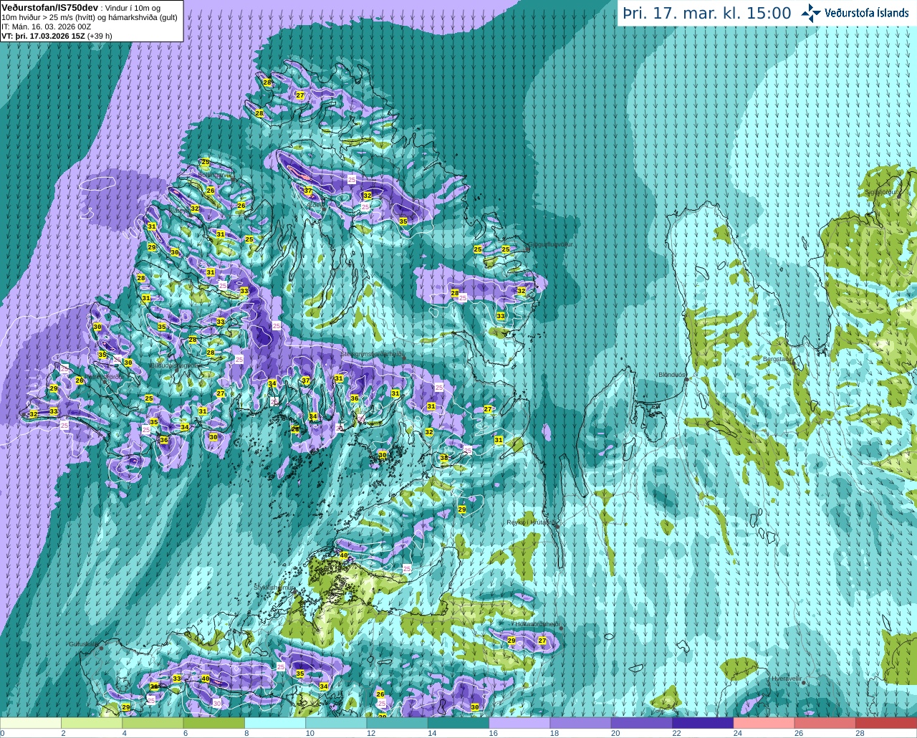Click the forecast time label þri. 17. mar. kl. 15:00
Image resolution: width=917 pixels, height=738 pixels.
pos(706,13)
